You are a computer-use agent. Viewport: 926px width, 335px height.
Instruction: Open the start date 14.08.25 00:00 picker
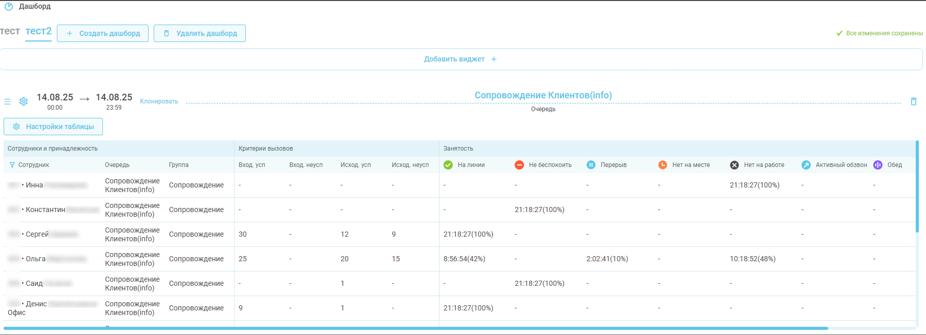click(x=55, y=101)
